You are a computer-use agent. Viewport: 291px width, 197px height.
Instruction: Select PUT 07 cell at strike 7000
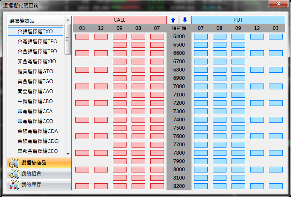[x=201, y=86]
